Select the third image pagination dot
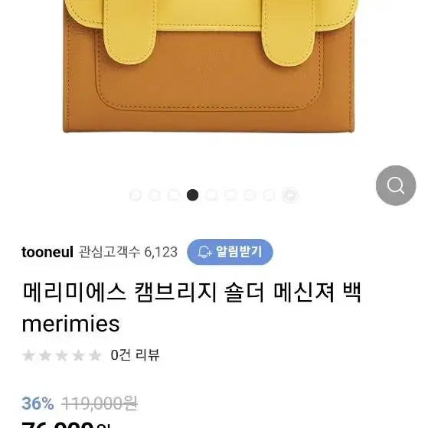The height and width of the screenshot is (428, 428). coord(174,195)
